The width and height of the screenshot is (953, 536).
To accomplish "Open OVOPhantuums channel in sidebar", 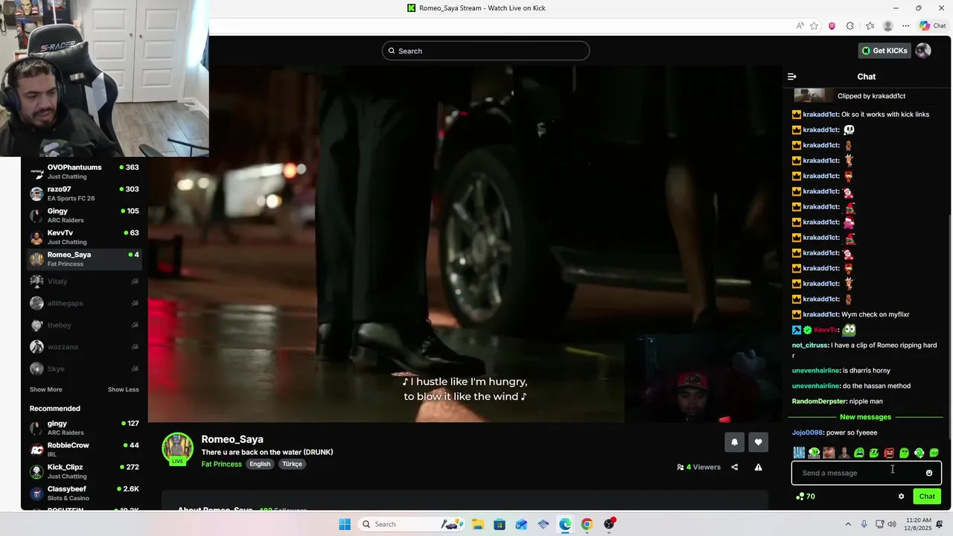I will [84, 172].
